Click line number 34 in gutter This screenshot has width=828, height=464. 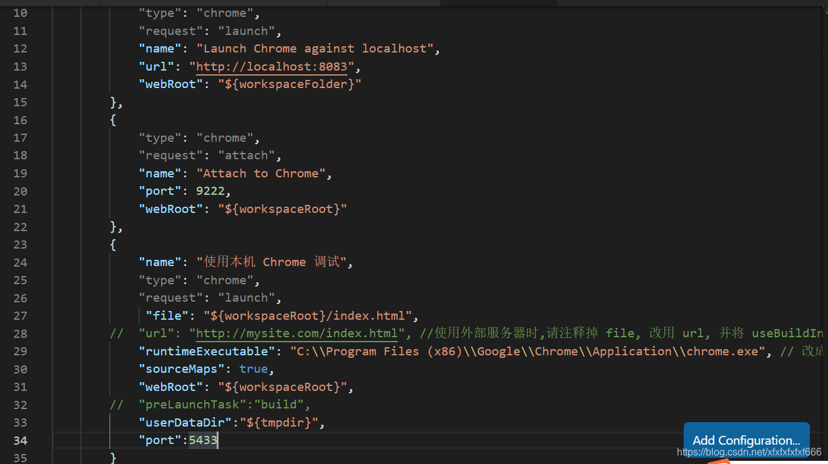(20, 440)
